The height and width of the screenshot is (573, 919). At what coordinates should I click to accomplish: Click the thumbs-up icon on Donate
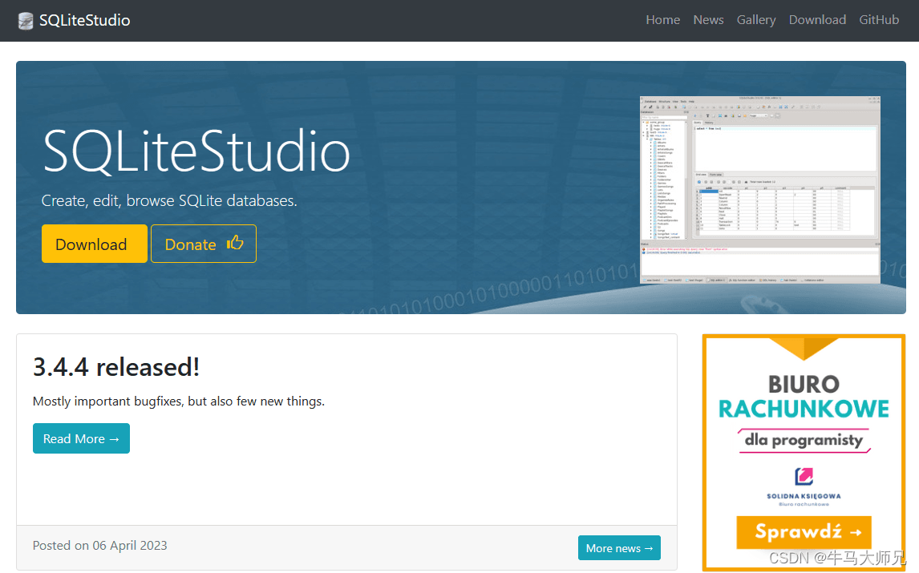[x=235, y=243]
